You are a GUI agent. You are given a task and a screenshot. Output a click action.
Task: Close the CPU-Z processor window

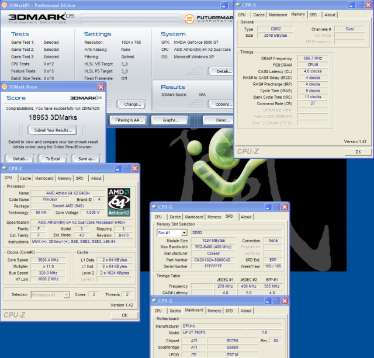134,169
